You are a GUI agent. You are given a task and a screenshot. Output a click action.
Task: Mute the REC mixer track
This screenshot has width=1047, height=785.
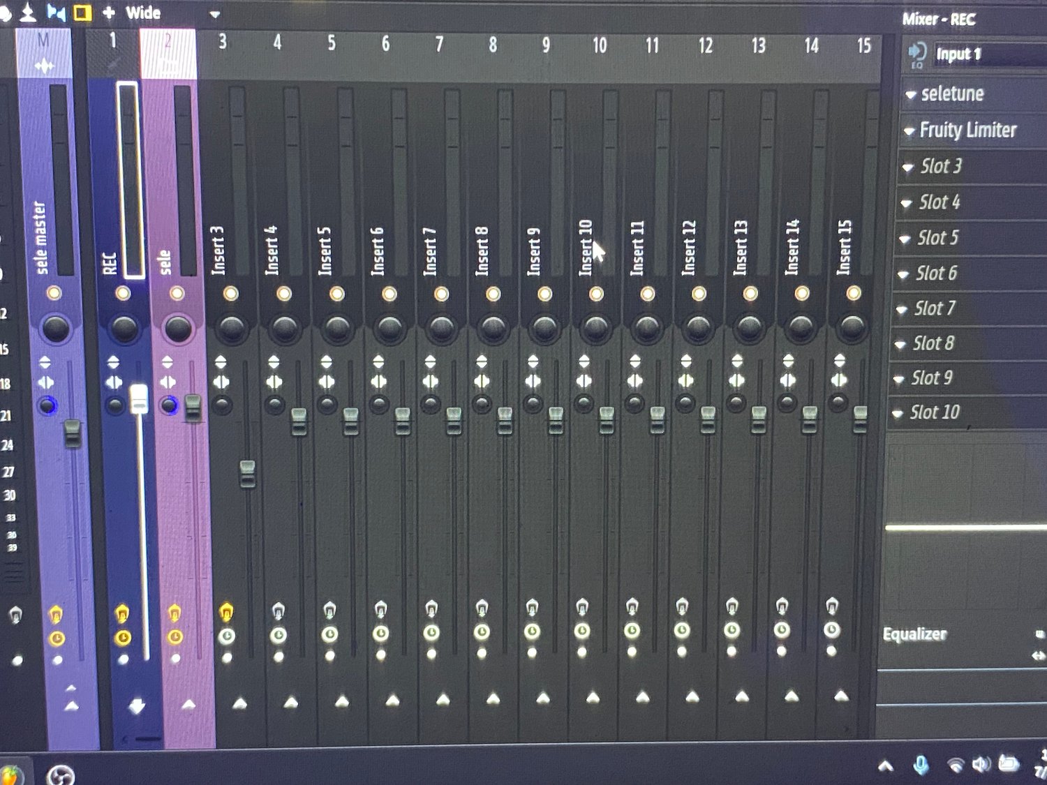tap(123, 293)
